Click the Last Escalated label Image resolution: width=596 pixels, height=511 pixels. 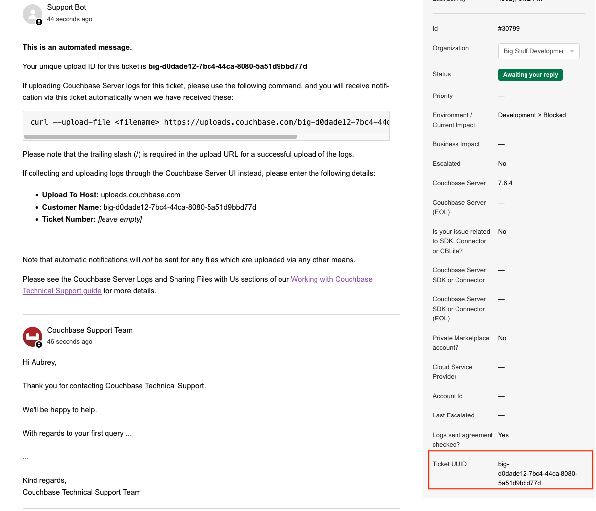click(x=454, y=415)
